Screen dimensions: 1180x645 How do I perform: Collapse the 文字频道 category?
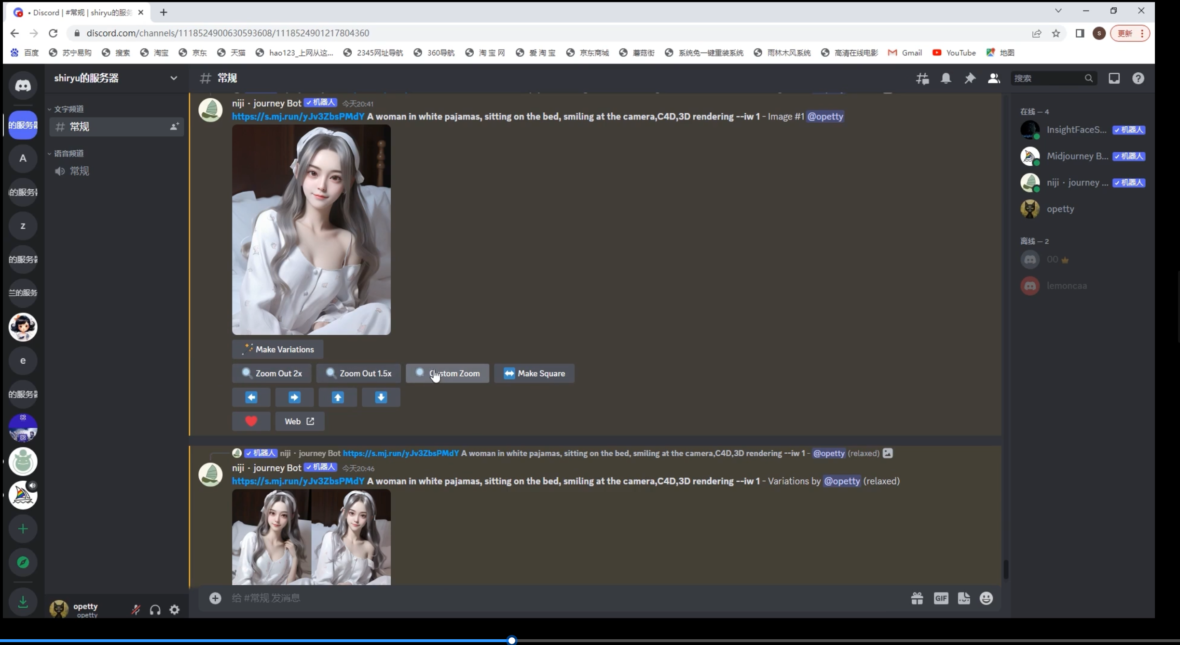(69, 109)
